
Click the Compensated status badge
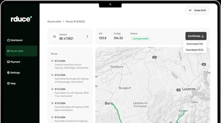140,39
